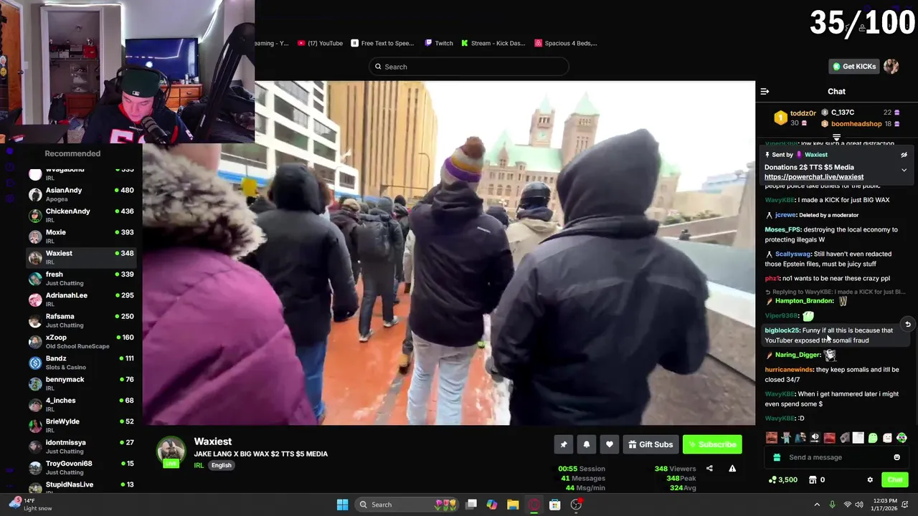Open AdrianahLee recommended channel
The height and width of the screenshot is (516, 918).
click(x=81, y=300)
